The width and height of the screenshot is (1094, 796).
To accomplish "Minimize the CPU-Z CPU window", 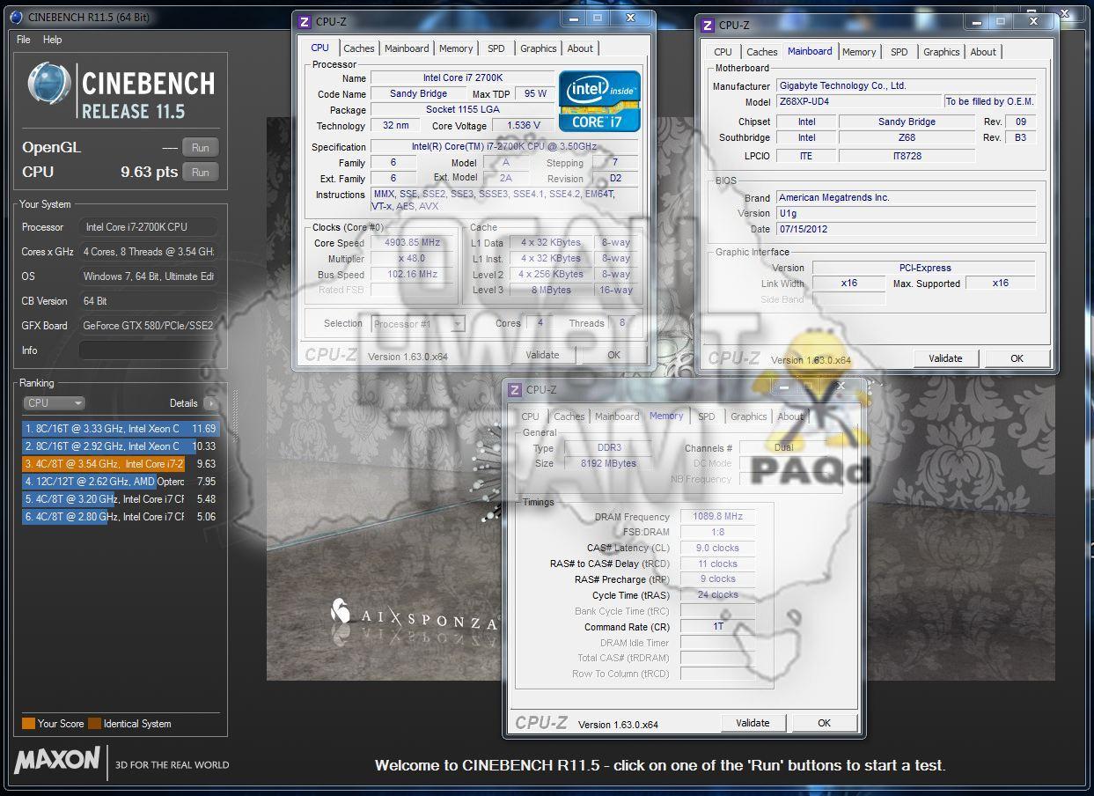I will (575, 18).
